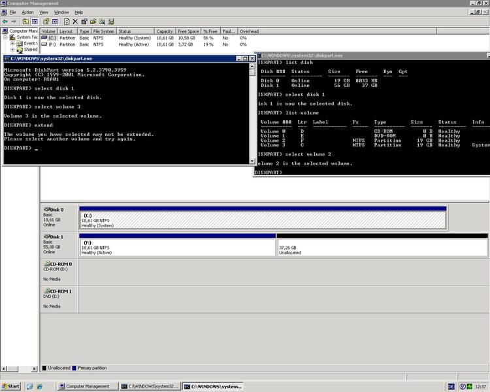Click the CD-ROM 0 drive icon
Image resolution: width=490 pixels, height=392 pixels.
point(47,264)
